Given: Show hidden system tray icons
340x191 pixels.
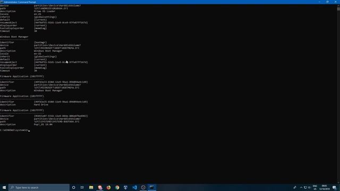Looking at the screenshot, I should tap(301, 187).
